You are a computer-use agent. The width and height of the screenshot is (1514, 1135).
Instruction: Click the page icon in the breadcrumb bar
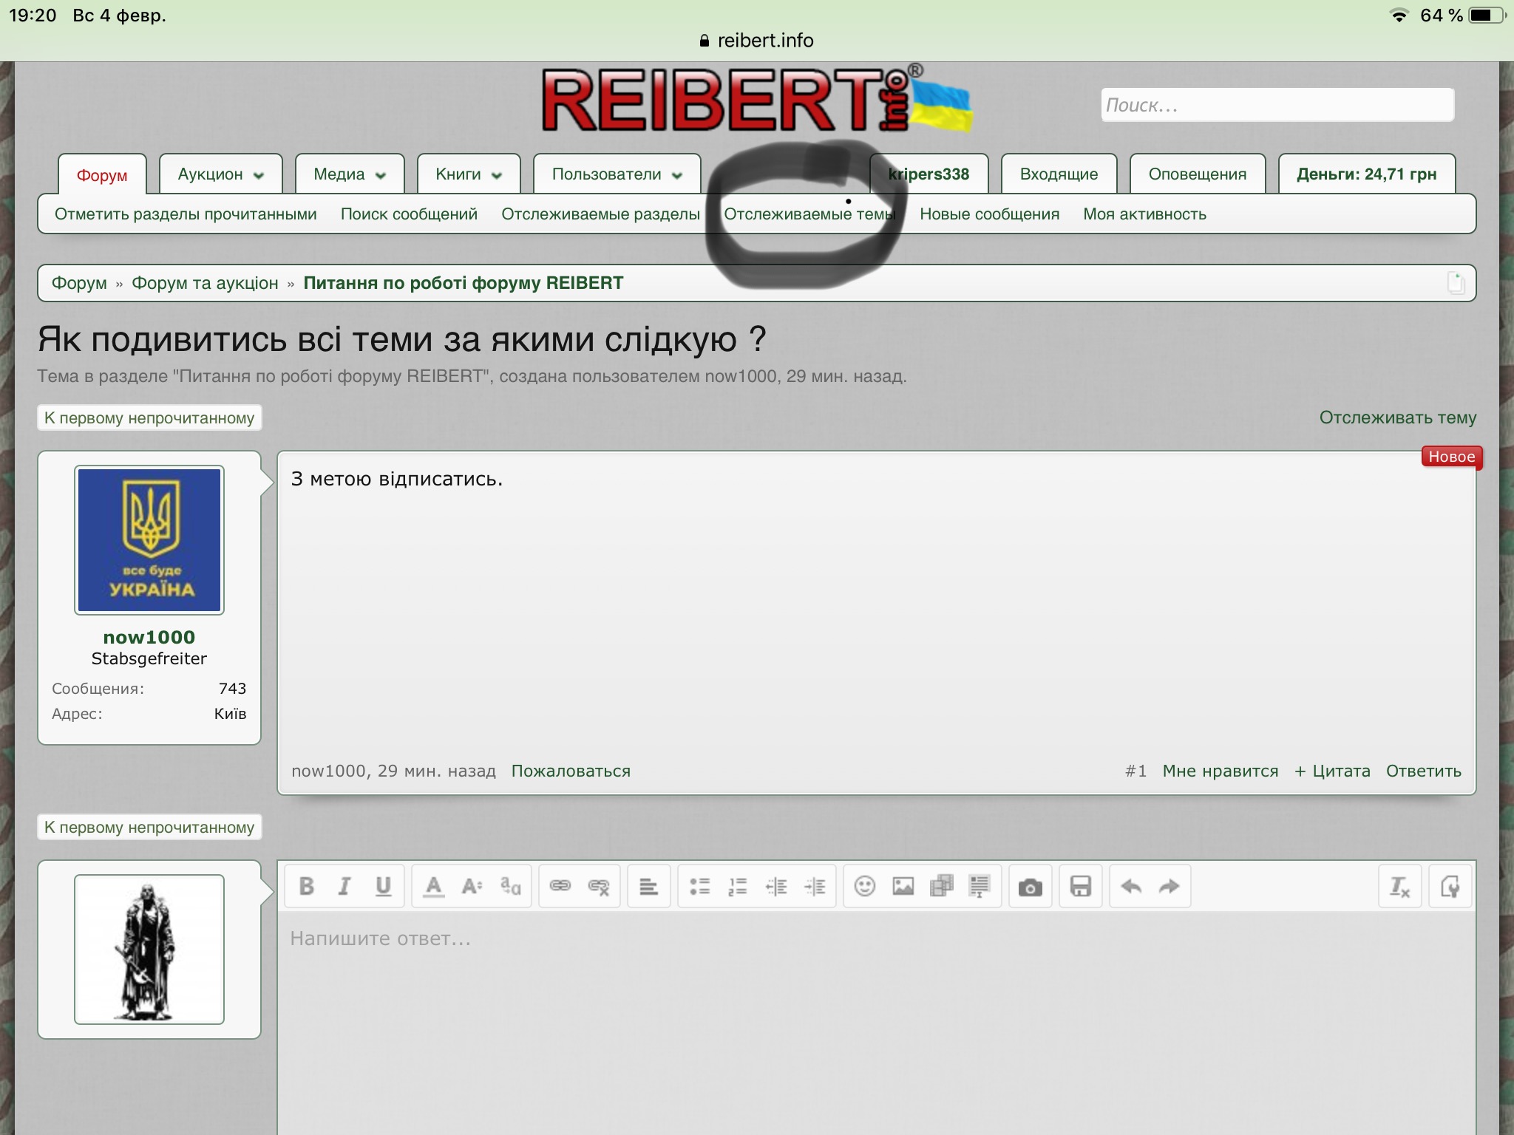[1456, 283]
